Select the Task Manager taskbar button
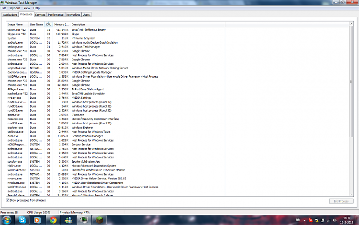Viewport: 359px width, 225px height. point(84,220)
